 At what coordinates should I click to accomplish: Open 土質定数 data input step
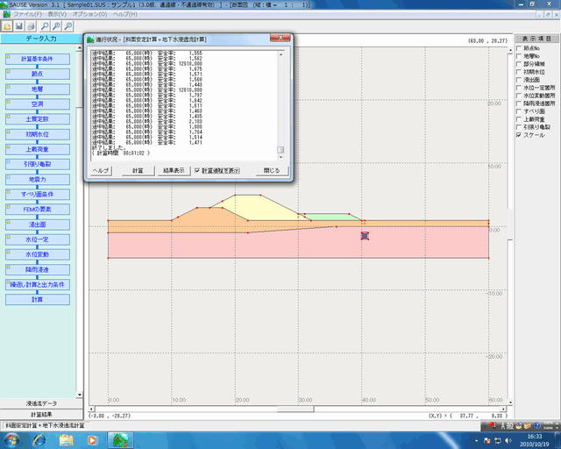pyautogui.click(x=38, y=119)
